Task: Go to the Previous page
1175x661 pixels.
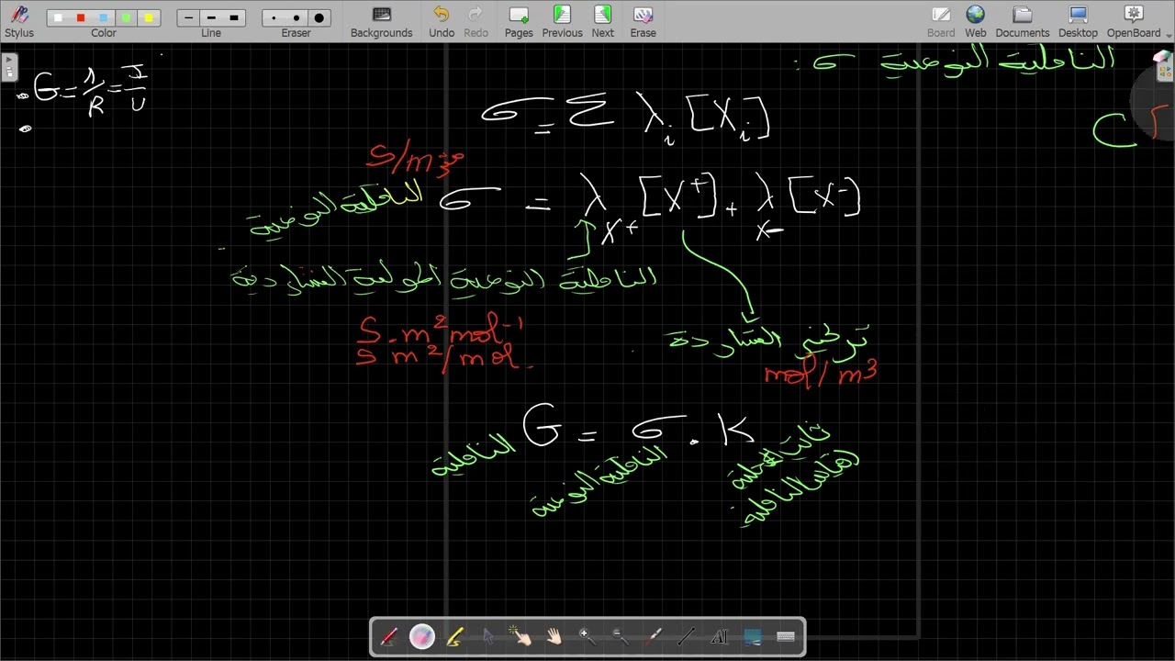Action: 562,21
